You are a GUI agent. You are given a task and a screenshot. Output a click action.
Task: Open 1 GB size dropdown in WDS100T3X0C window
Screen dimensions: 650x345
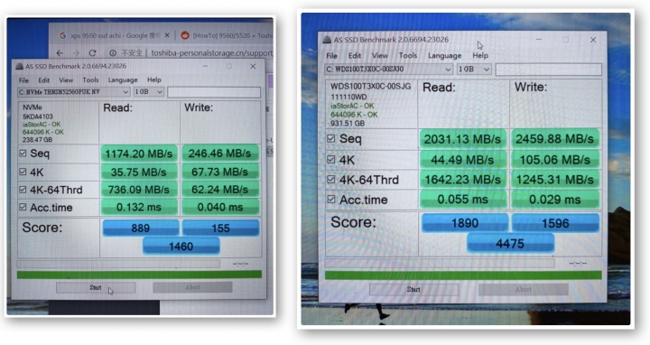coord(474,70)
